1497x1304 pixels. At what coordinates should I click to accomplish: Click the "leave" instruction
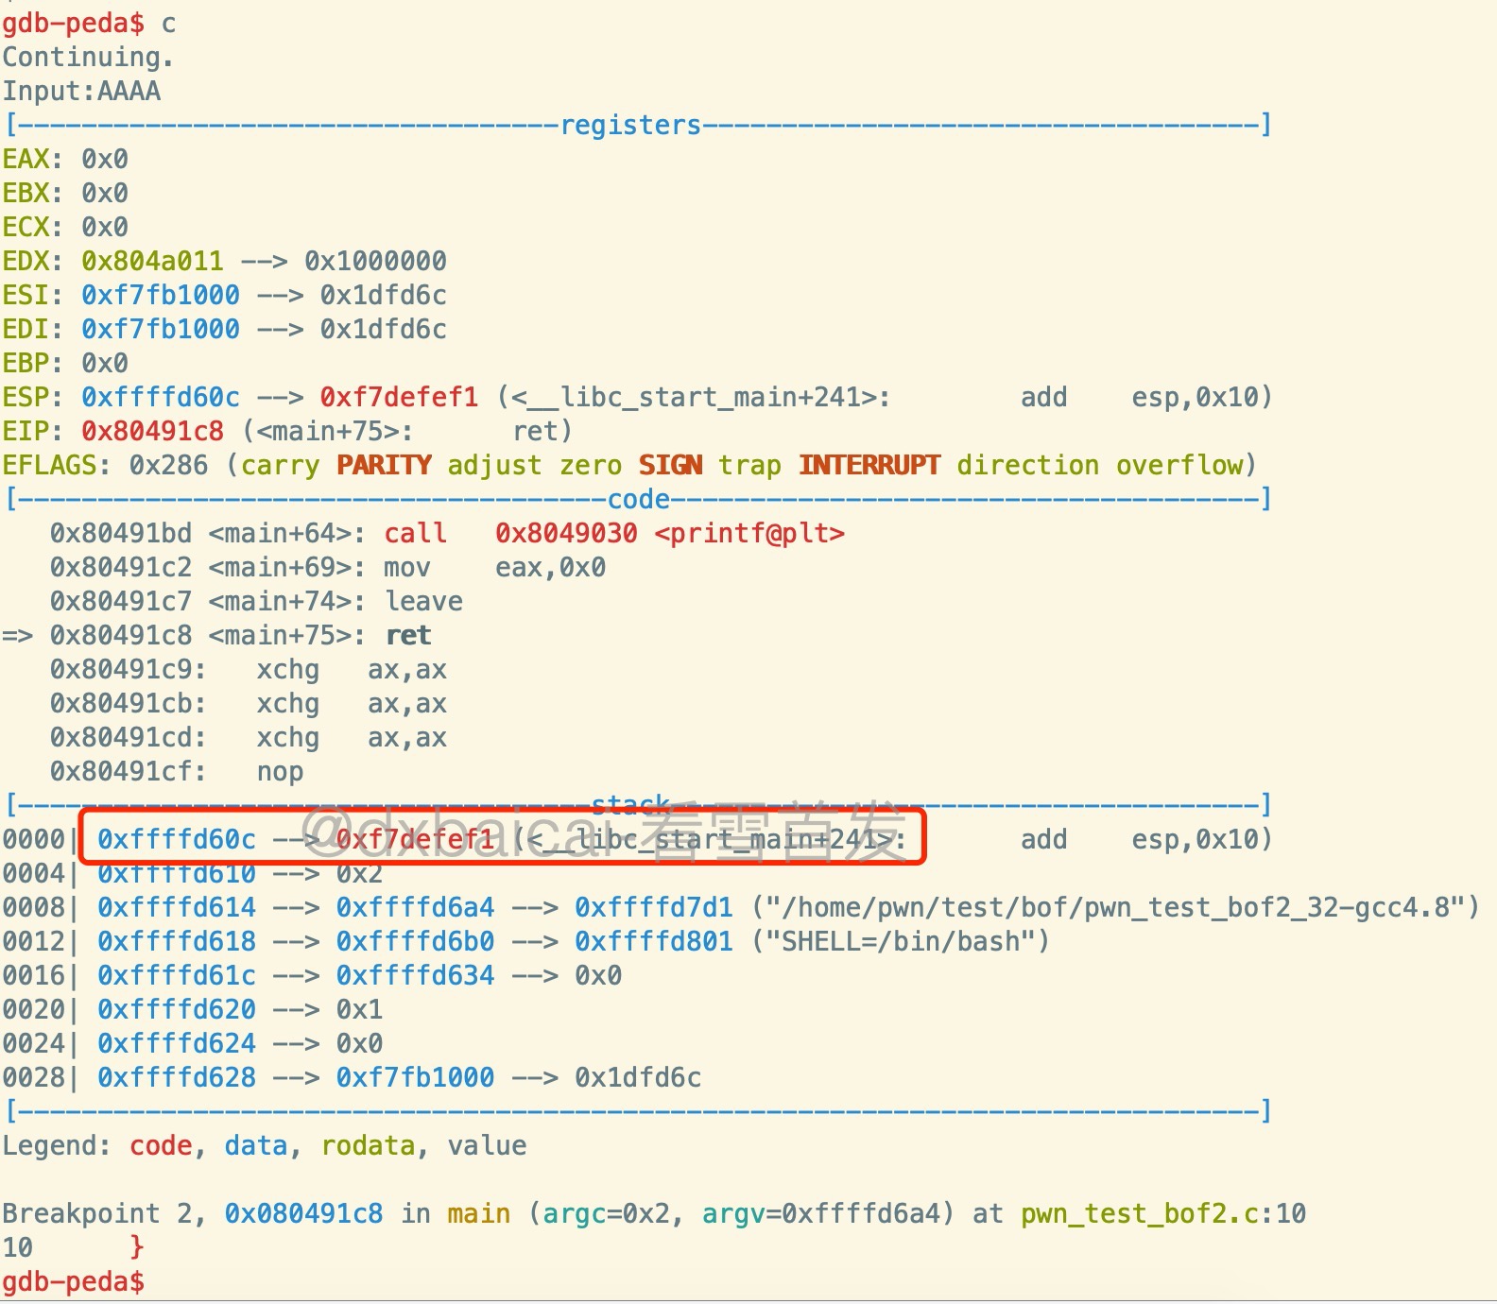pyautogui.click(x=423, y=602)
